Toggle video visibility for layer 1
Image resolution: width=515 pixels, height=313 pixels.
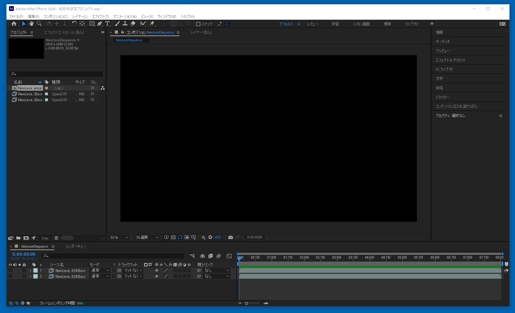click(10, 270)
